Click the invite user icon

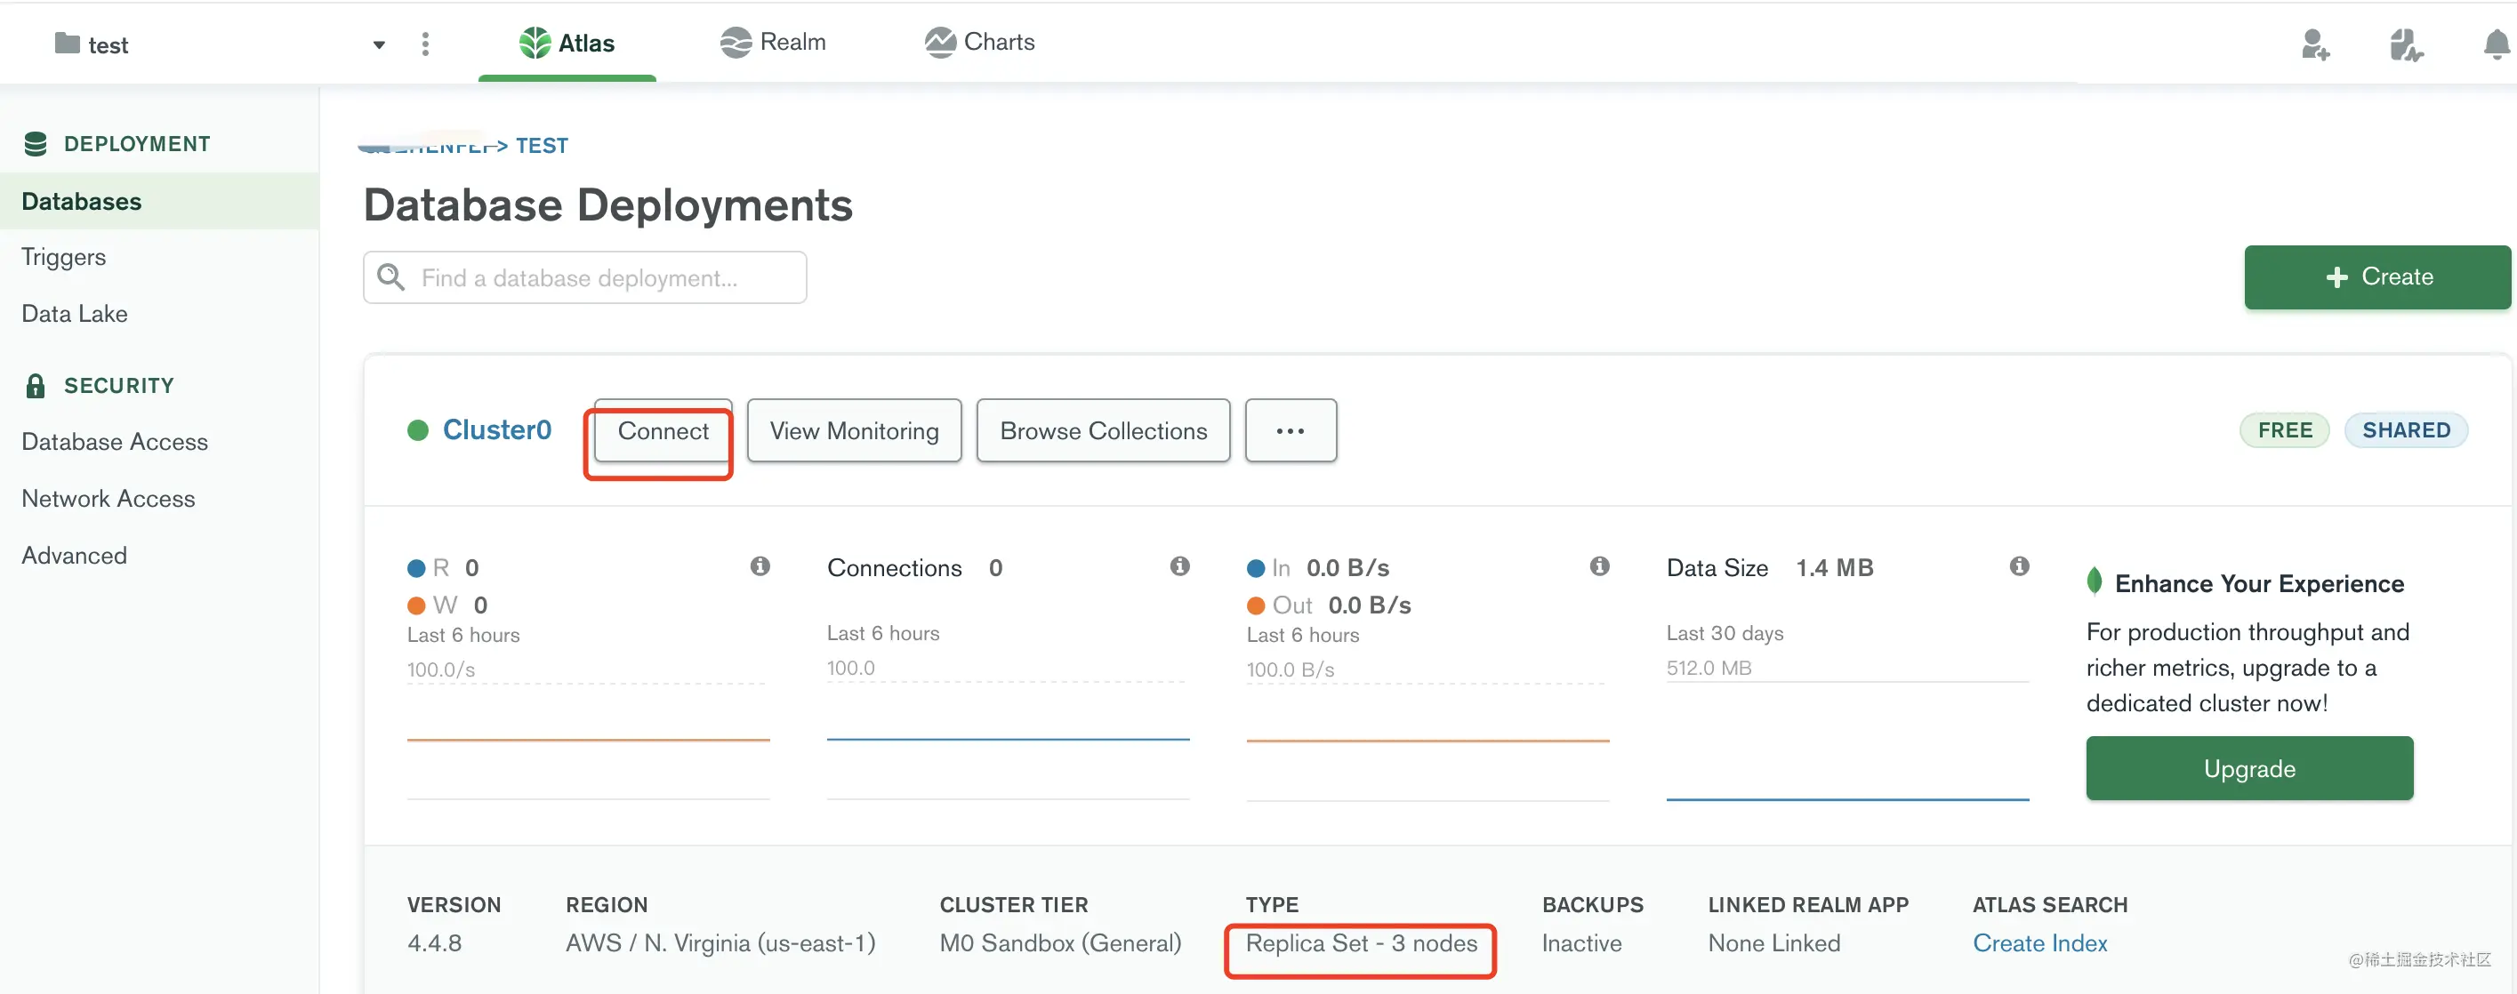pos(2315,45)
